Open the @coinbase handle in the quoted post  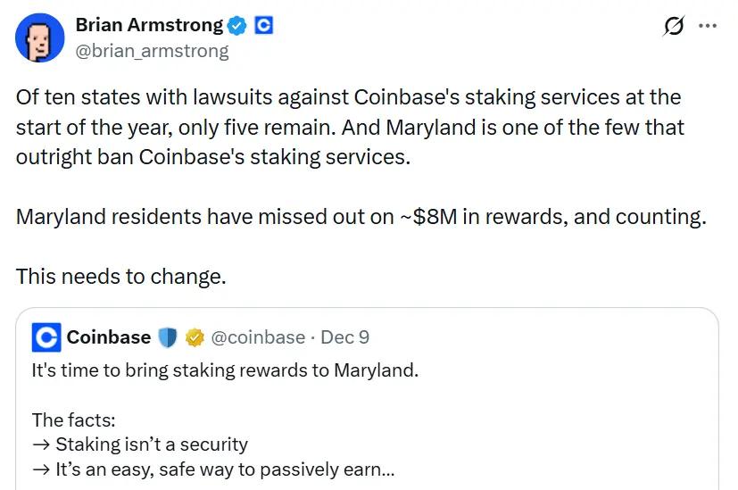pyautogui.click(x=258, y=337)
